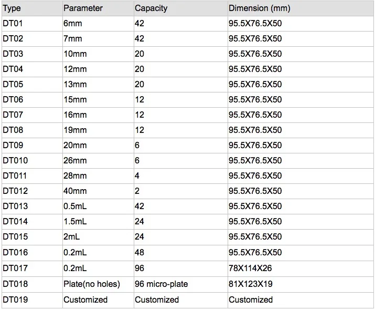Click the DT014 type cell
The width and height of the screenshot is (375, 310).
pos(15,222)
